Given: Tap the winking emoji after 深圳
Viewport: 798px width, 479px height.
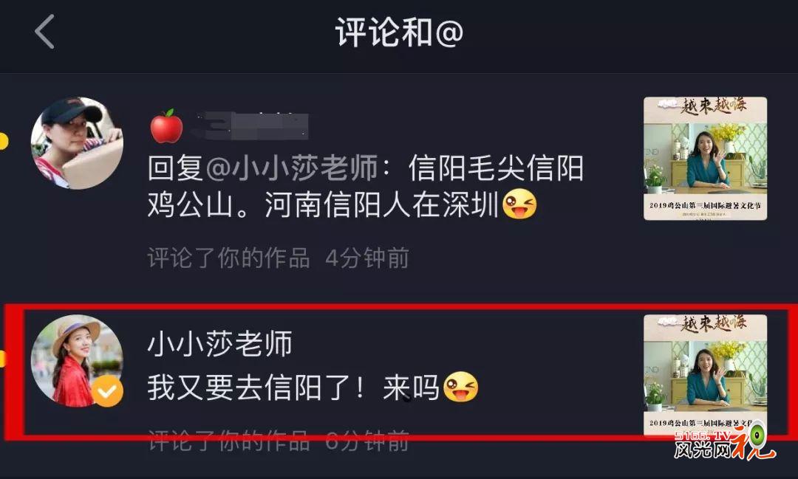Looking at the screenshot, I should [x=519, y=204].
